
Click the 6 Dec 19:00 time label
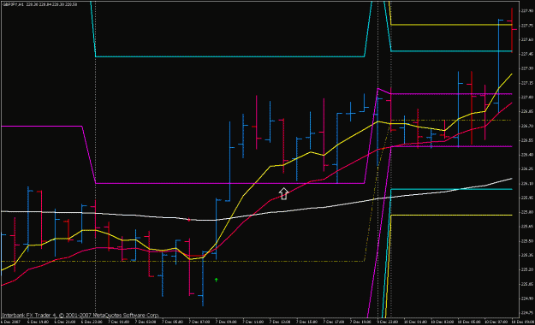(x=37, y=322)
